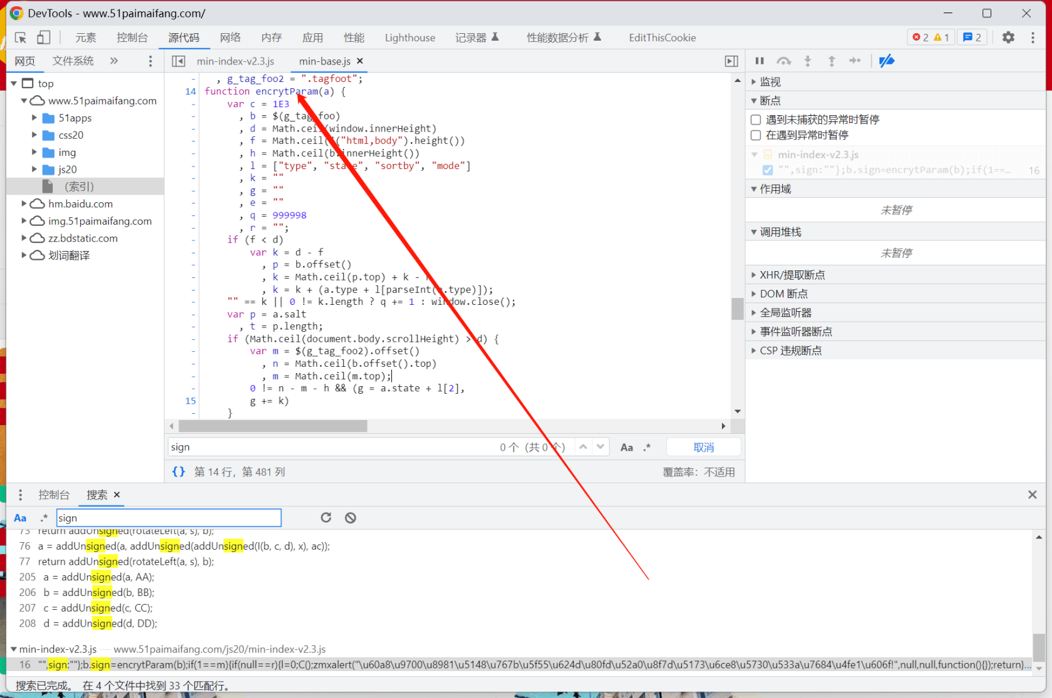This screenshot has width=1052, height=698.
Task: Switch to the 元素 Elements tab
Action: point(86,38)
